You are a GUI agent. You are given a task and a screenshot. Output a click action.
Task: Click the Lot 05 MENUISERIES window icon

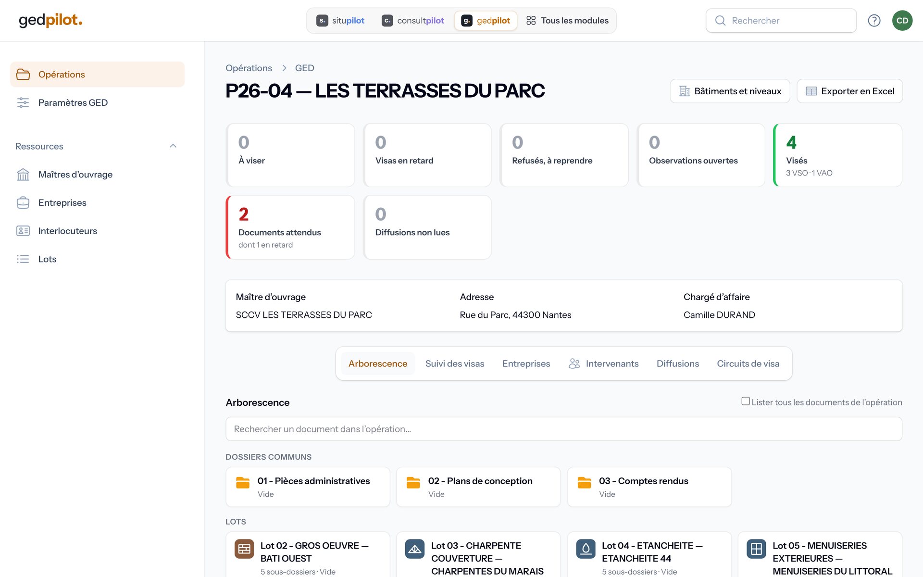[x=756, y=549]
